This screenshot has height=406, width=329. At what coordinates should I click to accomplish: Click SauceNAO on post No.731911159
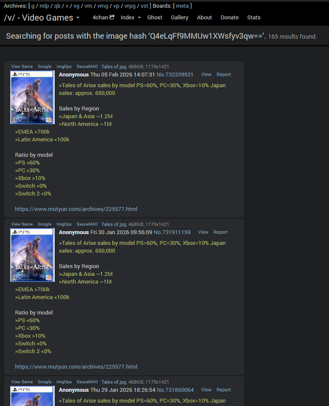(x=87, y=224)
